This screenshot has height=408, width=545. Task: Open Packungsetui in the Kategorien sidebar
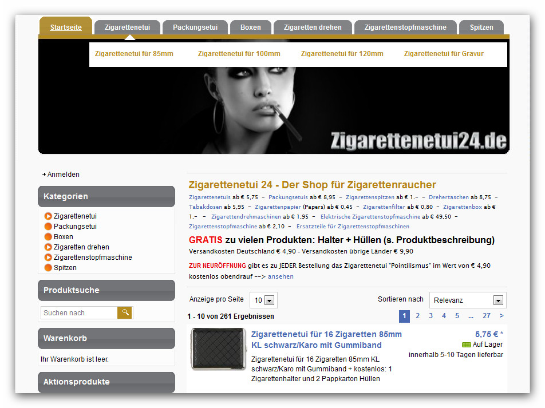[75, 227]
